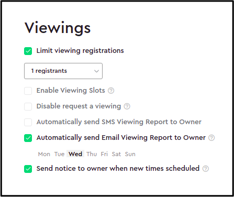
Task: Choose Fri for email report day
Action: 104,154
